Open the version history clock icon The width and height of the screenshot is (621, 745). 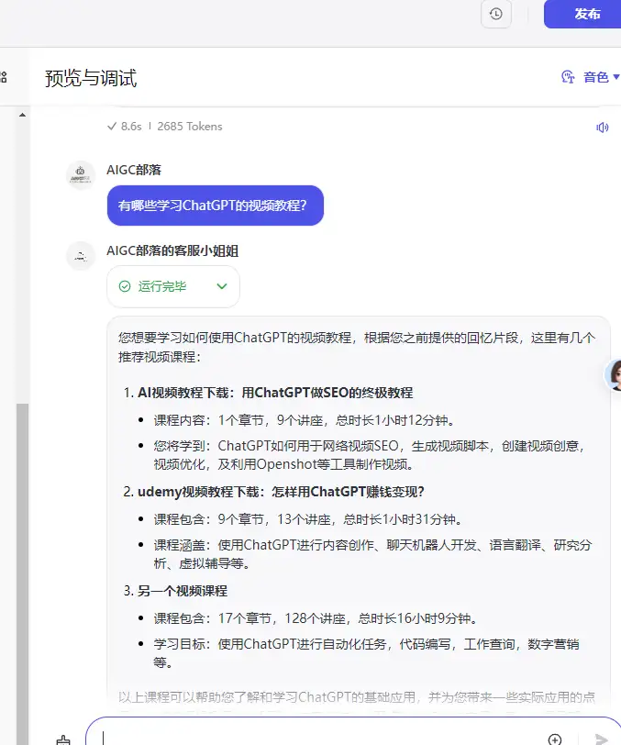(496, 14)
